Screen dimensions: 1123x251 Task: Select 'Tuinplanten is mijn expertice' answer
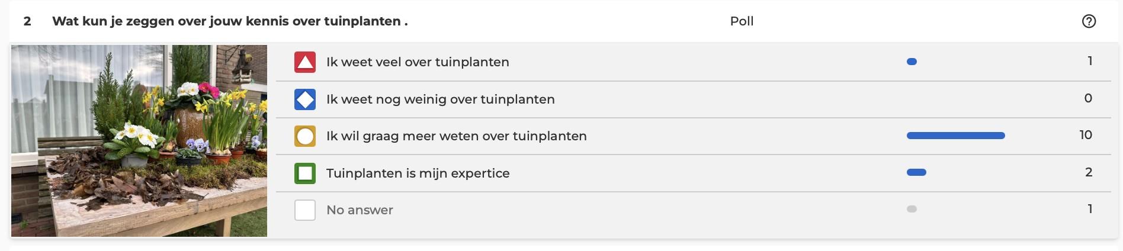[x=418, y=173]
